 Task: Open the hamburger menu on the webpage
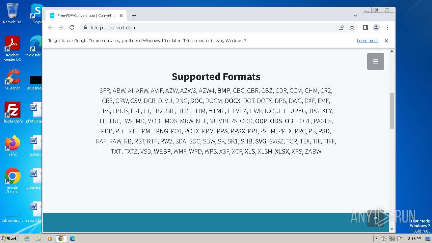376,61
